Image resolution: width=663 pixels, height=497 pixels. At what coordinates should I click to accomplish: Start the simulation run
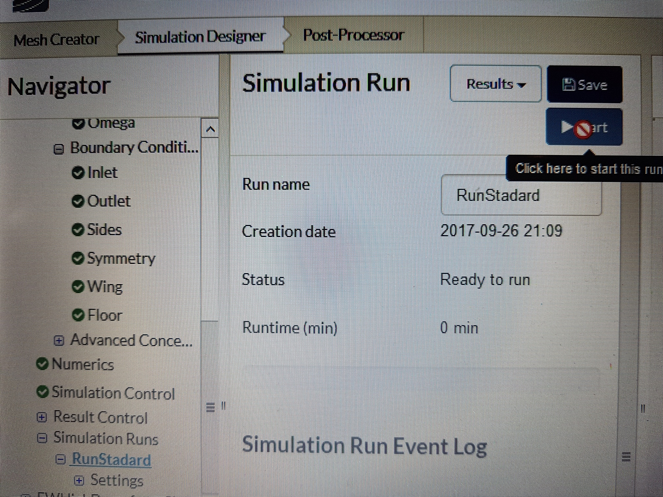(x=584, y=127)
